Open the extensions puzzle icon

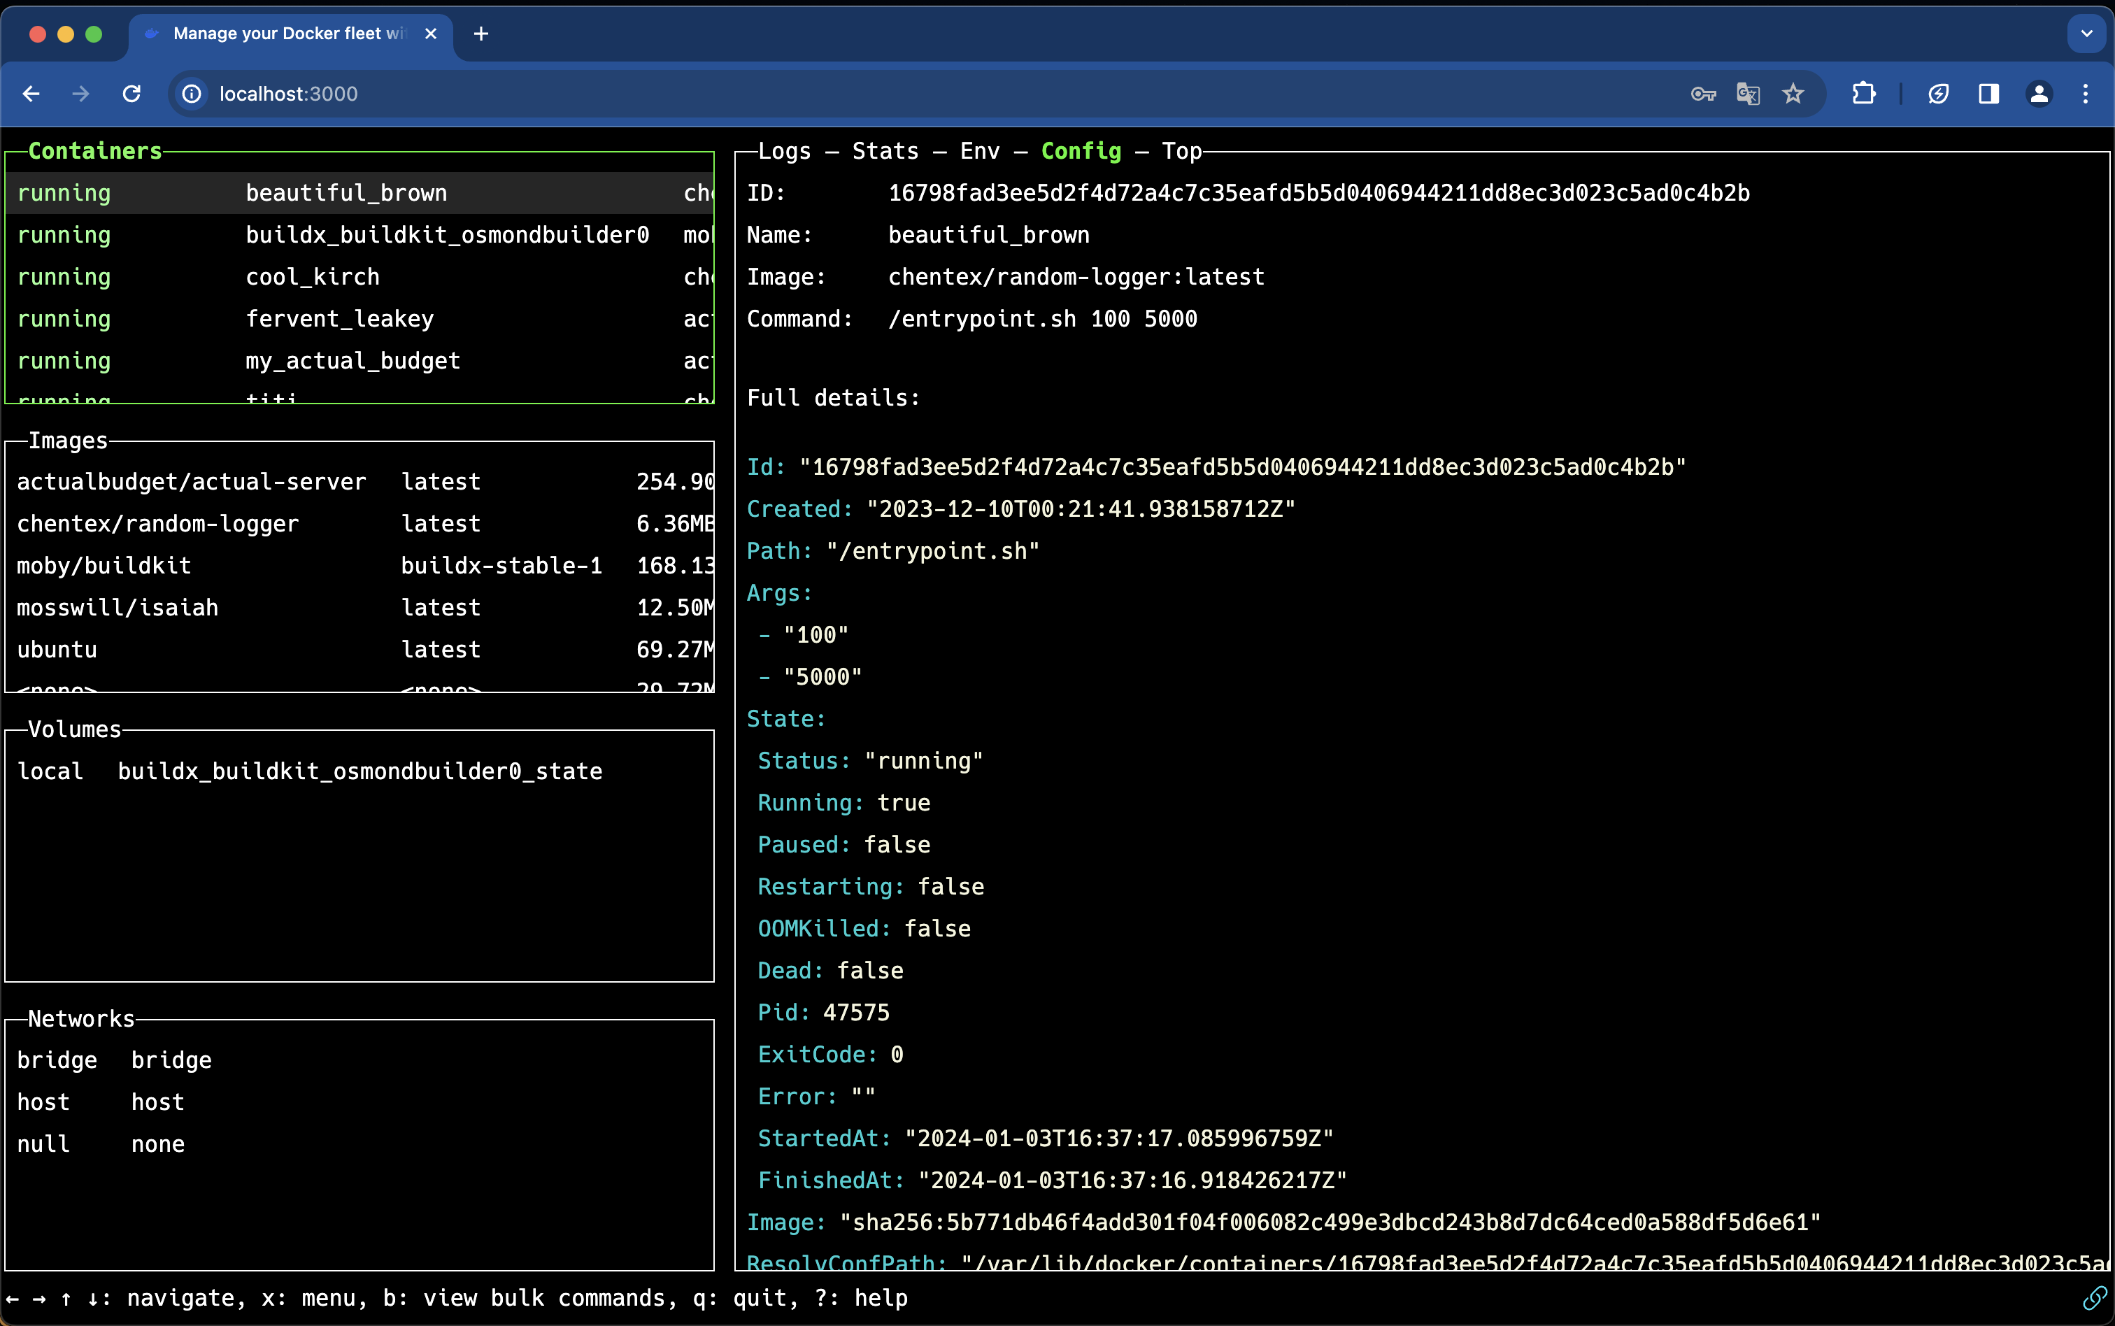(1863, 94)
